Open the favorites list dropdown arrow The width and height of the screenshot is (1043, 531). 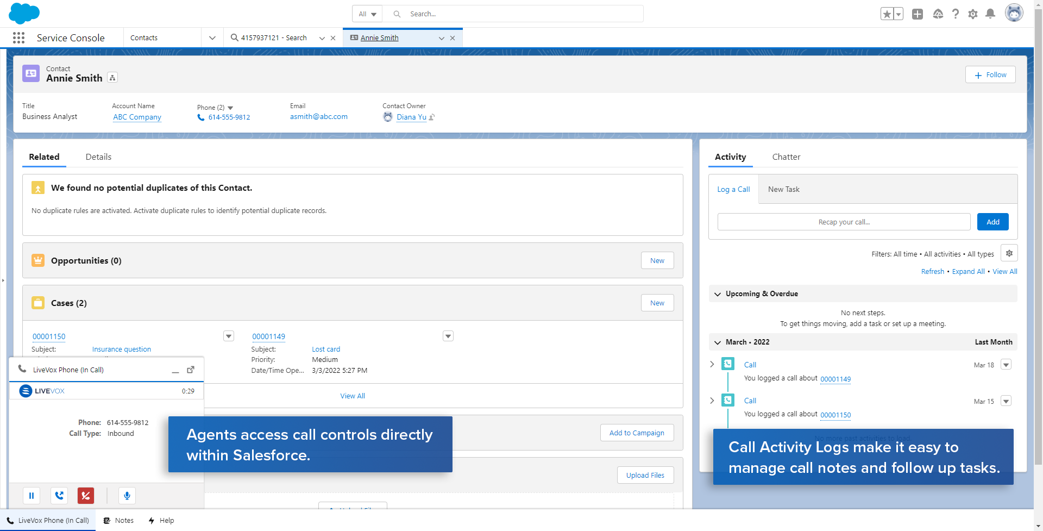[x=899, y=14]
